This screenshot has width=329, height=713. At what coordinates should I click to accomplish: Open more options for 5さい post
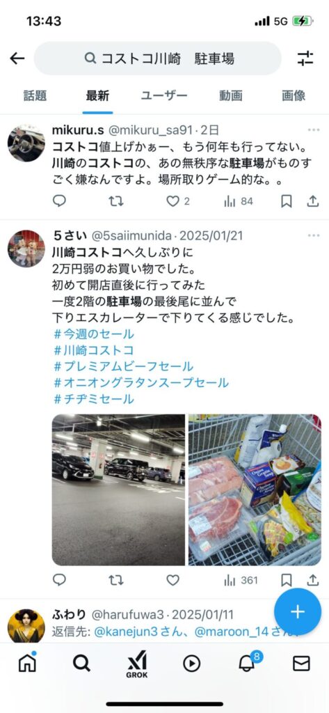[314, 235]
